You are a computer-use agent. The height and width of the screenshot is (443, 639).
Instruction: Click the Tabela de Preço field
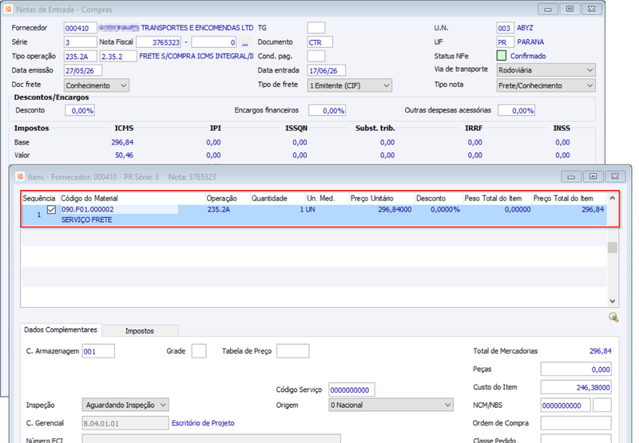coord(292,351)
